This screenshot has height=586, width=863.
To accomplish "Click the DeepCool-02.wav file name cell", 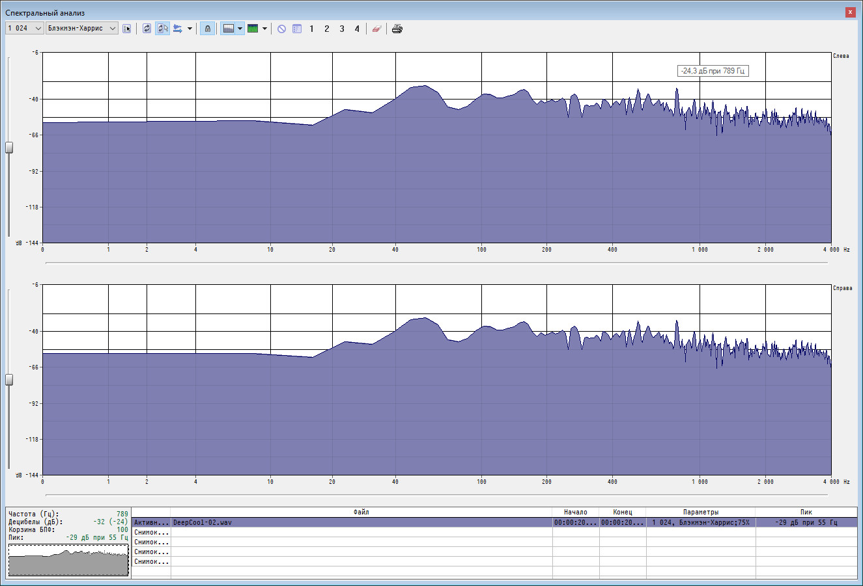I will click(361, 522).
